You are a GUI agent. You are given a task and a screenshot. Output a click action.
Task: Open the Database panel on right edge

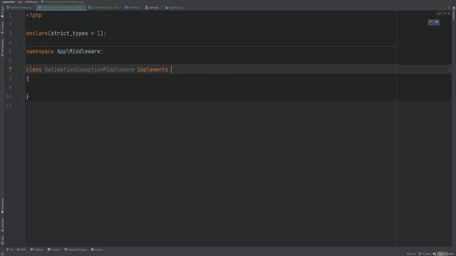453,14
